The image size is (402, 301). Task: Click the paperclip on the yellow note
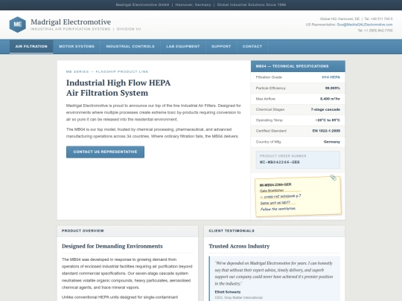[x=333, y=178]
